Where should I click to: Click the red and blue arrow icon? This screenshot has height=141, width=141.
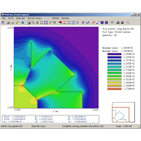tap(98, 23)
